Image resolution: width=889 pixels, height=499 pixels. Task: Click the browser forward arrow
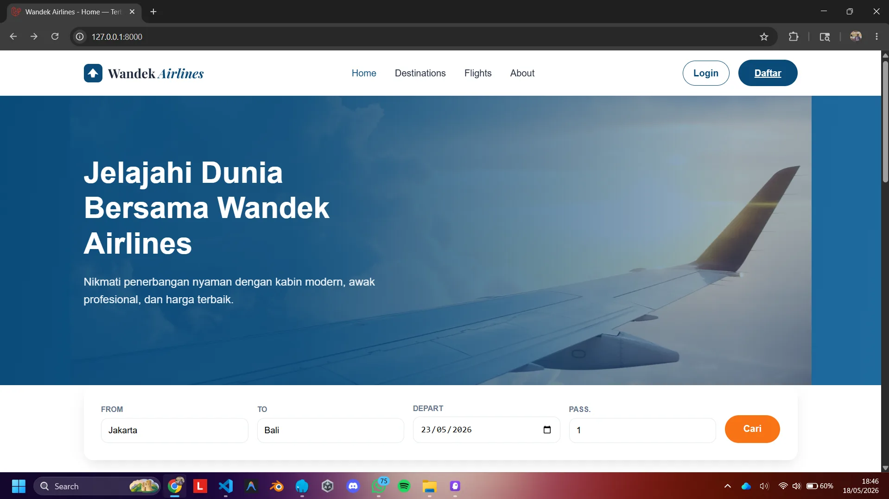34,37
